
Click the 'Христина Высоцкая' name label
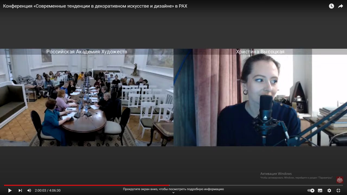pyautogui.click(x=260, y=51)
